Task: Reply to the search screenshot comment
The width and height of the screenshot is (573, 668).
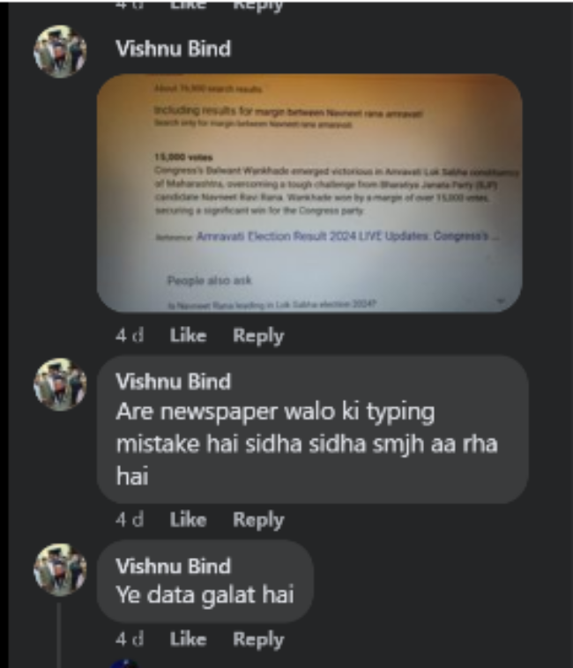Action: [x=258, y=336]
